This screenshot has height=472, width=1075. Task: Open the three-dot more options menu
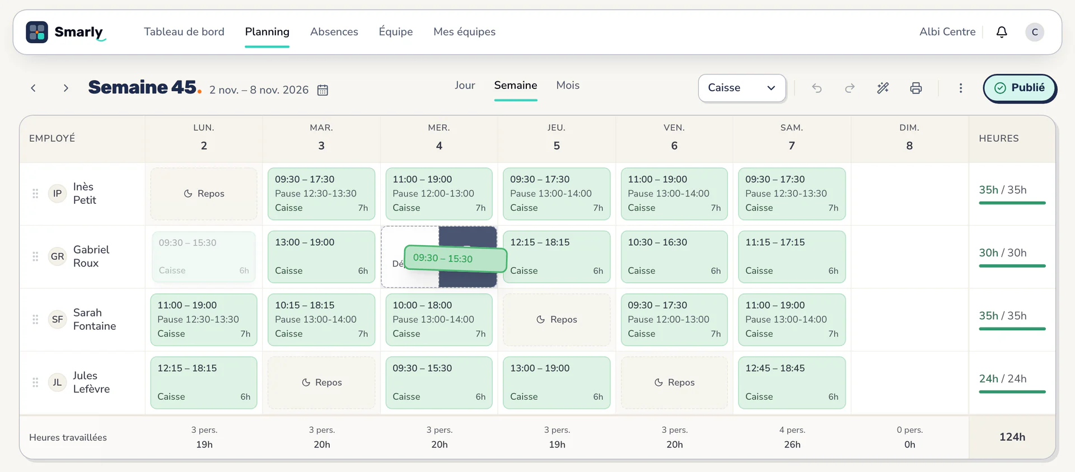(961, 88)
